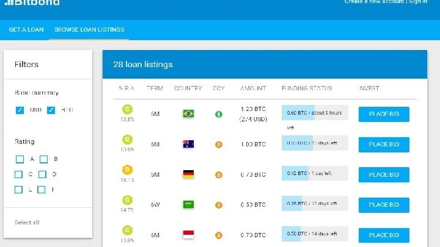Check the rating C checkbox
Screen dimensions: 440x247
18,174
